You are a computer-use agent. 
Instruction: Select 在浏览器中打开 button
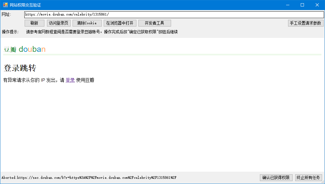point(120,23)
